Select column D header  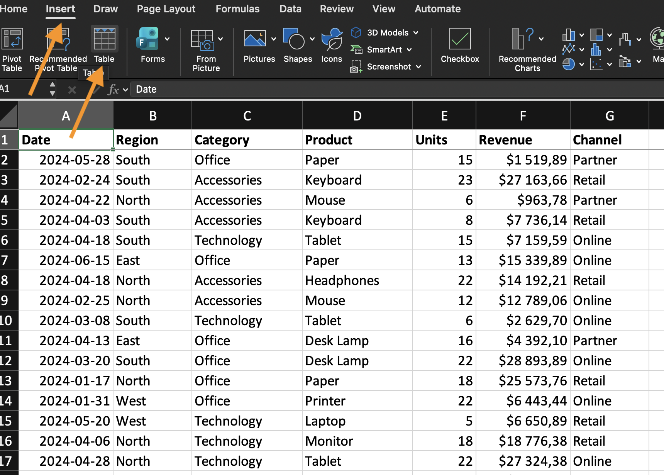point(357,116)
